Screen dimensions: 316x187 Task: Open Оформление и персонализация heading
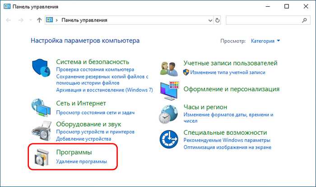tap(231, 89)
